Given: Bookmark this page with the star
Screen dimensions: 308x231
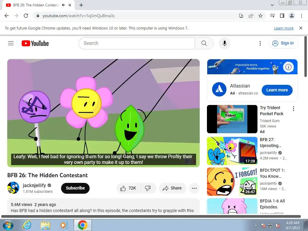Looking at the screenshot, I should [260, 16].
